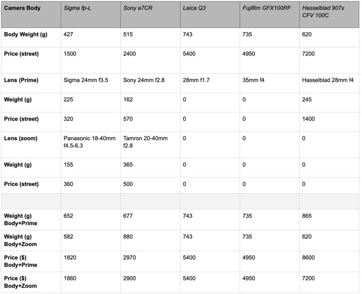Click the Sigma 24mm f3.5 cell

pyautogui.click(x=86, y=80)
